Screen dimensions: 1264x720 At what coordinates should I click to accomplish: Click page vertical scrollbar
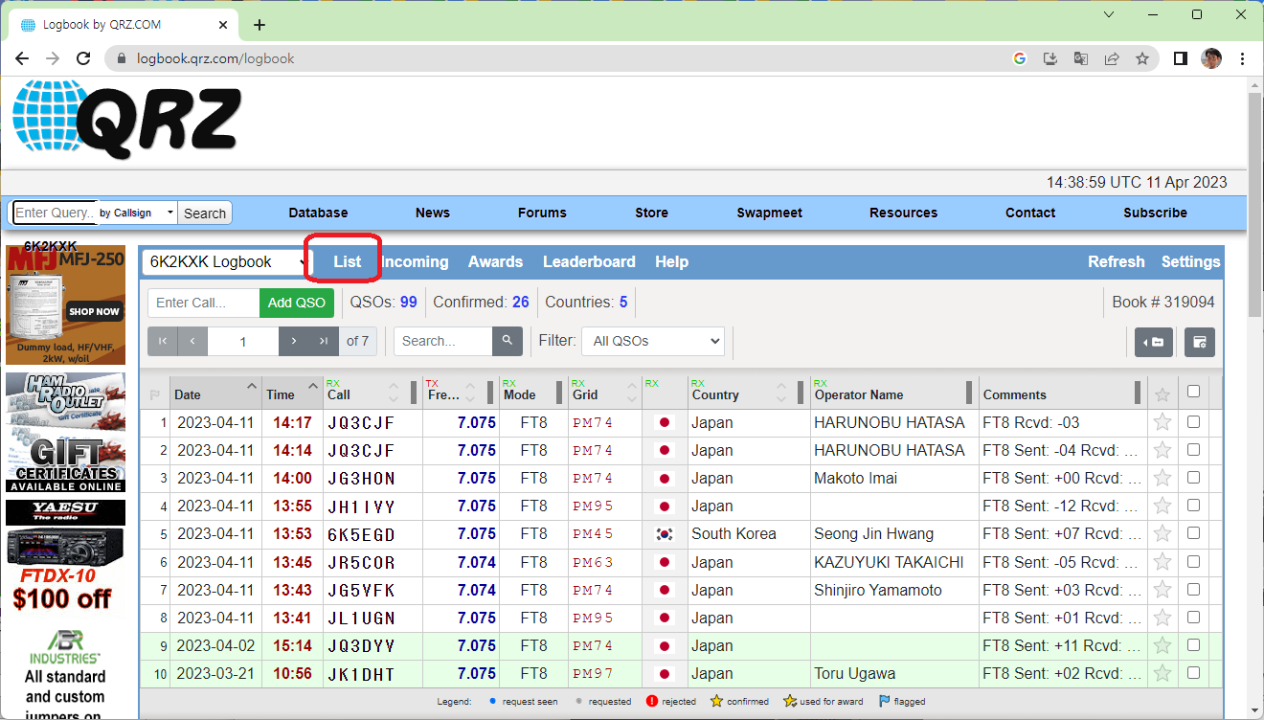(1255, 203)
